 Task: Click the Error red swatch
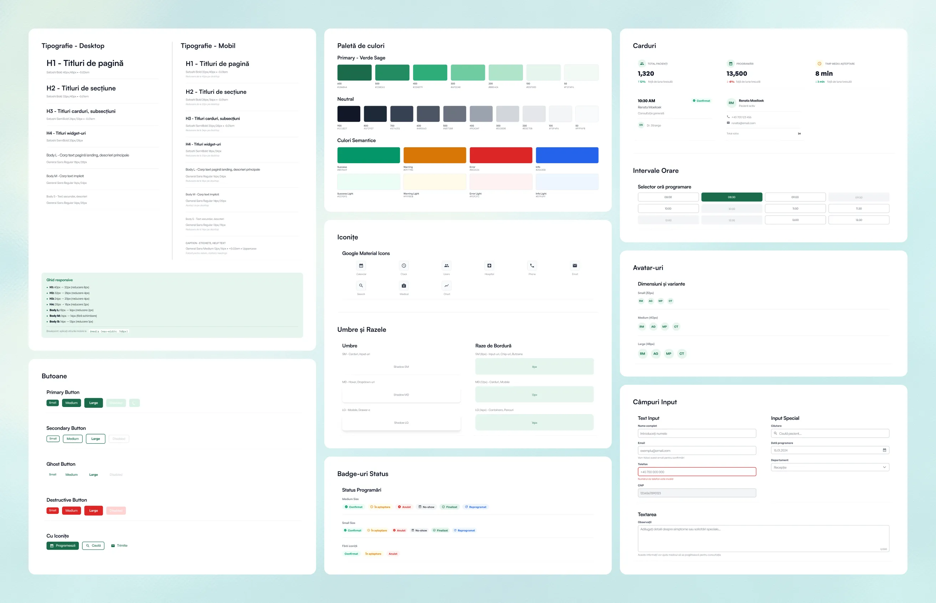(x=501, y=155)
